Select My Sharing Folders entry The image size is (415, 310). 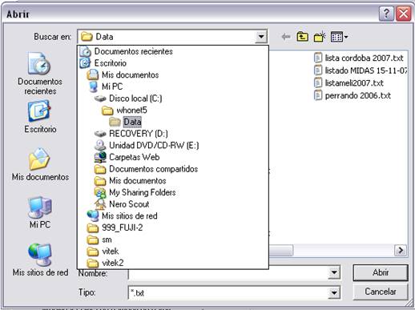pos(135,192)
